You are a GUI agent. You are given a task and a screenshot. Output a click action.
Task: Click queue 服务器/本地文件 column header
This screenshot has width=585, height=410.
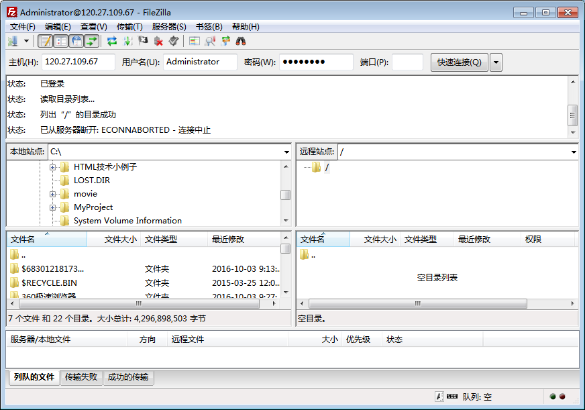67,339
